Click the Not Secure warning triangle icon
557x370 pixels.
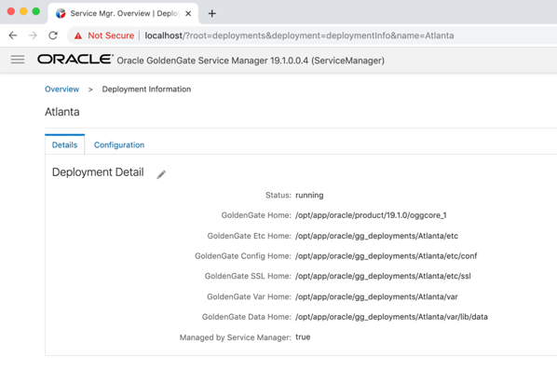click(x=78, y=35)
